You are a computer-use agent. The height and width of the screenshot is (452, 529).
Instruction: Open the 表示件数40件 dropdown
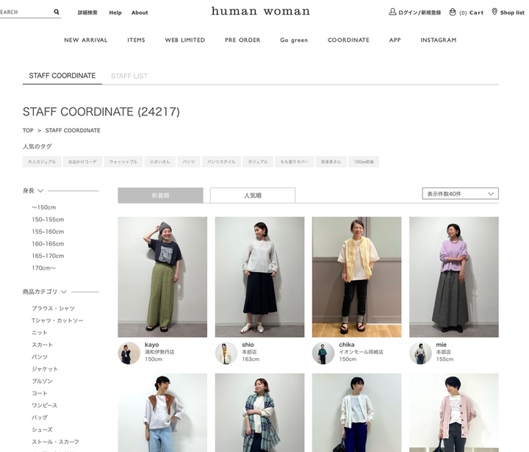pos(460,194)
